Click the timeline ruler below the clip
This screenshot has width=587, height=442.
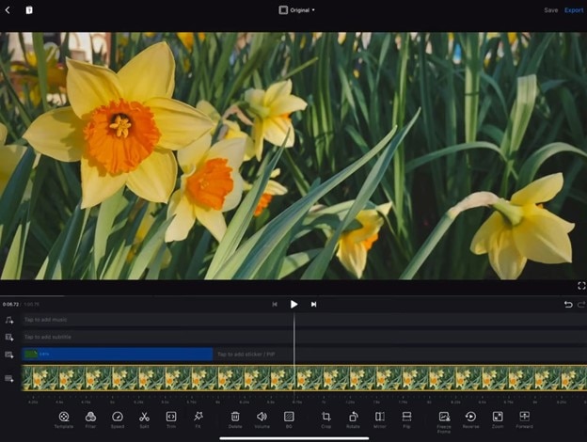coord(304,400)
